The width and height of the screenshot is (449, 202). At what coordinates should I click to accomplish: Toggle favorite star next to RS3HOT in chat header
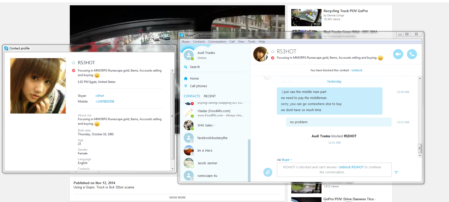coord(273,52)
